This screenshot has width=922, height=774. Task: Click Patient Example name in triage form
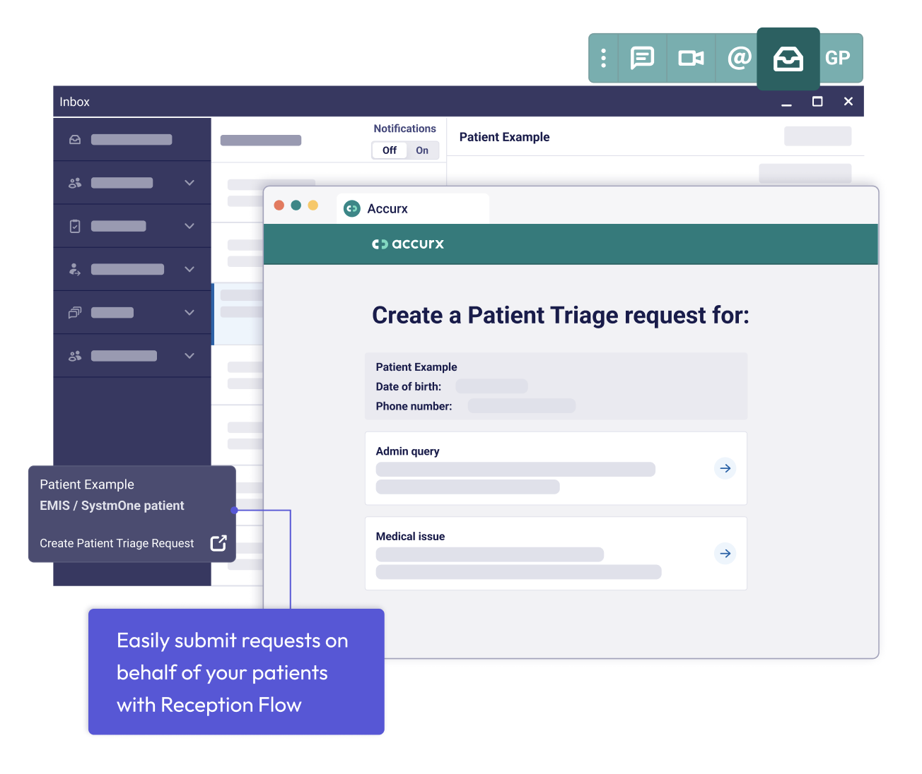[416, 367]
